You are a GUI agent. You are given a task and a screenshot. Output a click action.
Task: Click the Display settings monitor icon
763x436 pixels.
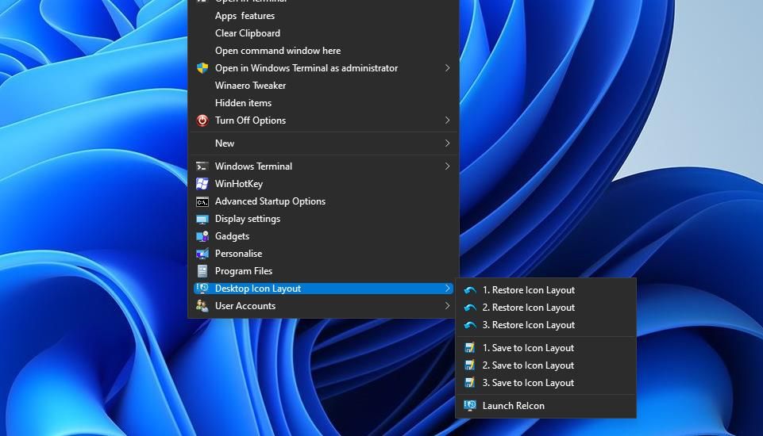pos(202,219)
